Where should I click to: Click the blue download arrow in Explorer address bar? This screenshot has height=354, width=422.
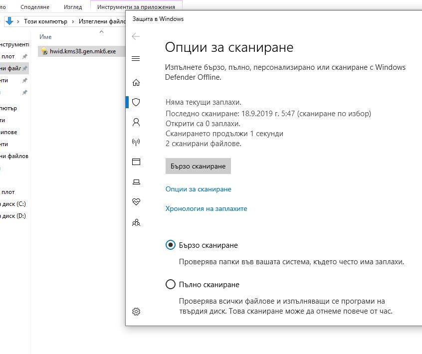click(x=9, y=21)
